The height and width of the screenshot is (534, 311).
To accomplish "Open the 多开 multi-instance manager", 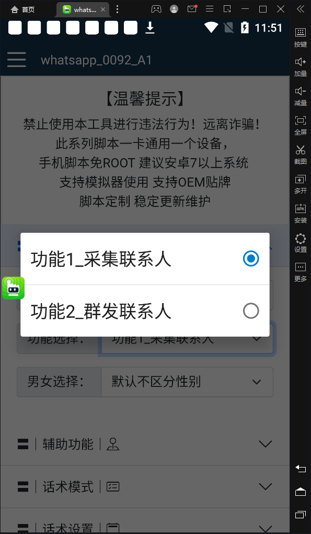I will 301,184.
